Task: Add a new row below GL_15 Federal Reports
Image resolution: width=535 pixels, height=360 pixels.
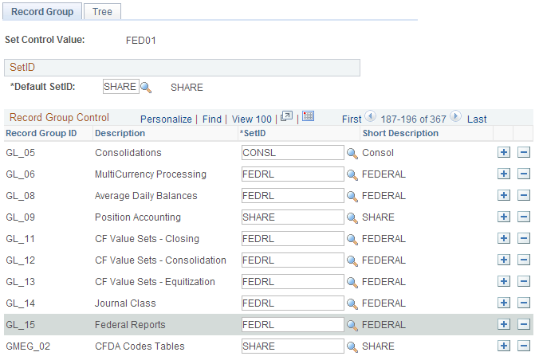Action: 504,324
